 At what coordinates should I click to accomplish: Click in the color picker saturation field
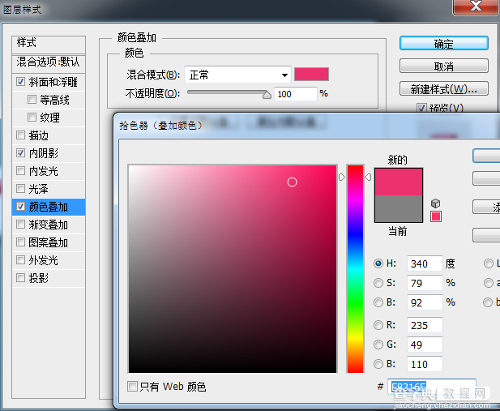[x=233, y=268]
